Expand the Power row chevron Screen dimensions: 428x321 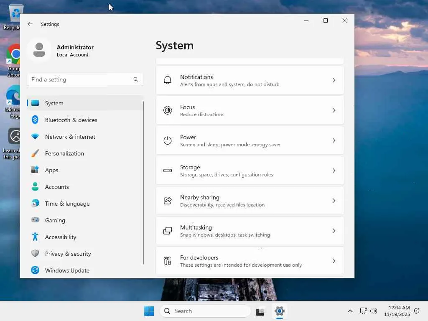tap(334, 140)
